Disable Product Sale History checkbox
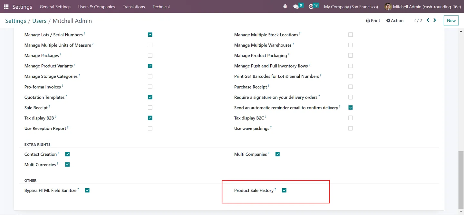 point(284,190)
